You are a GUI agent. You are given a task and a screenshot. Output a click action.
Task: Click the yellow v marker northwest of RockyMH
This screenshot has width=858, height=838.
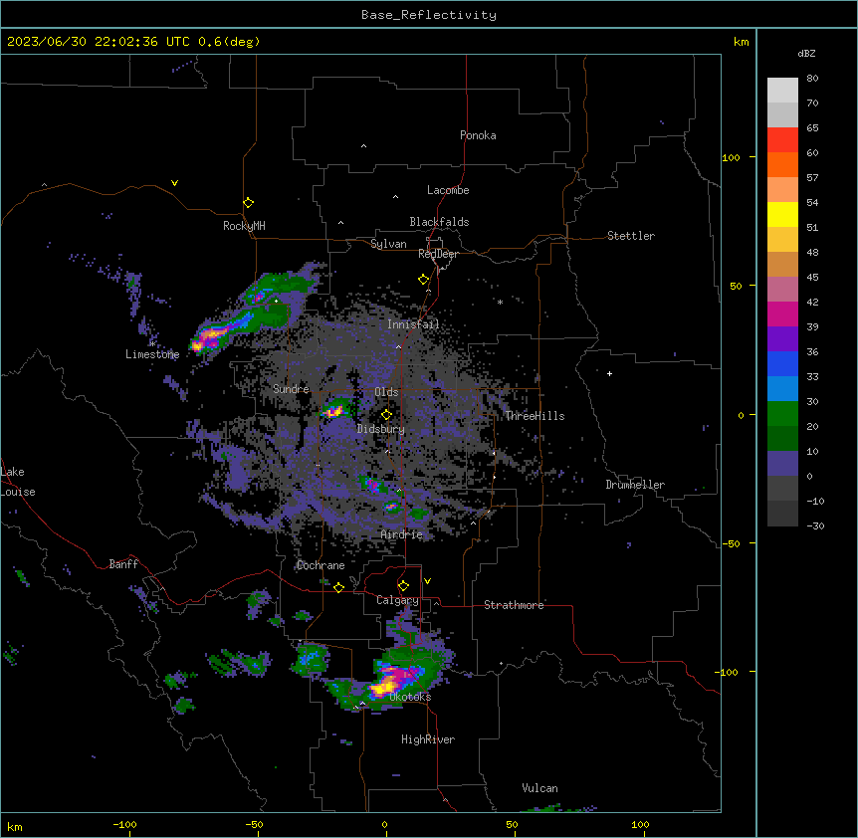tap(174, 183)
